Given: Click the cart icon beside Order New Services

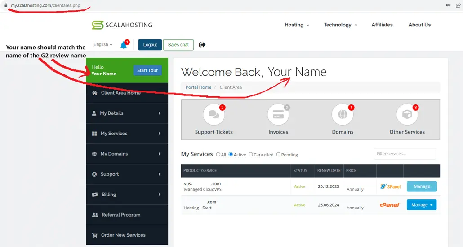Looking at the screenshot, I should (x=94, y=235).
